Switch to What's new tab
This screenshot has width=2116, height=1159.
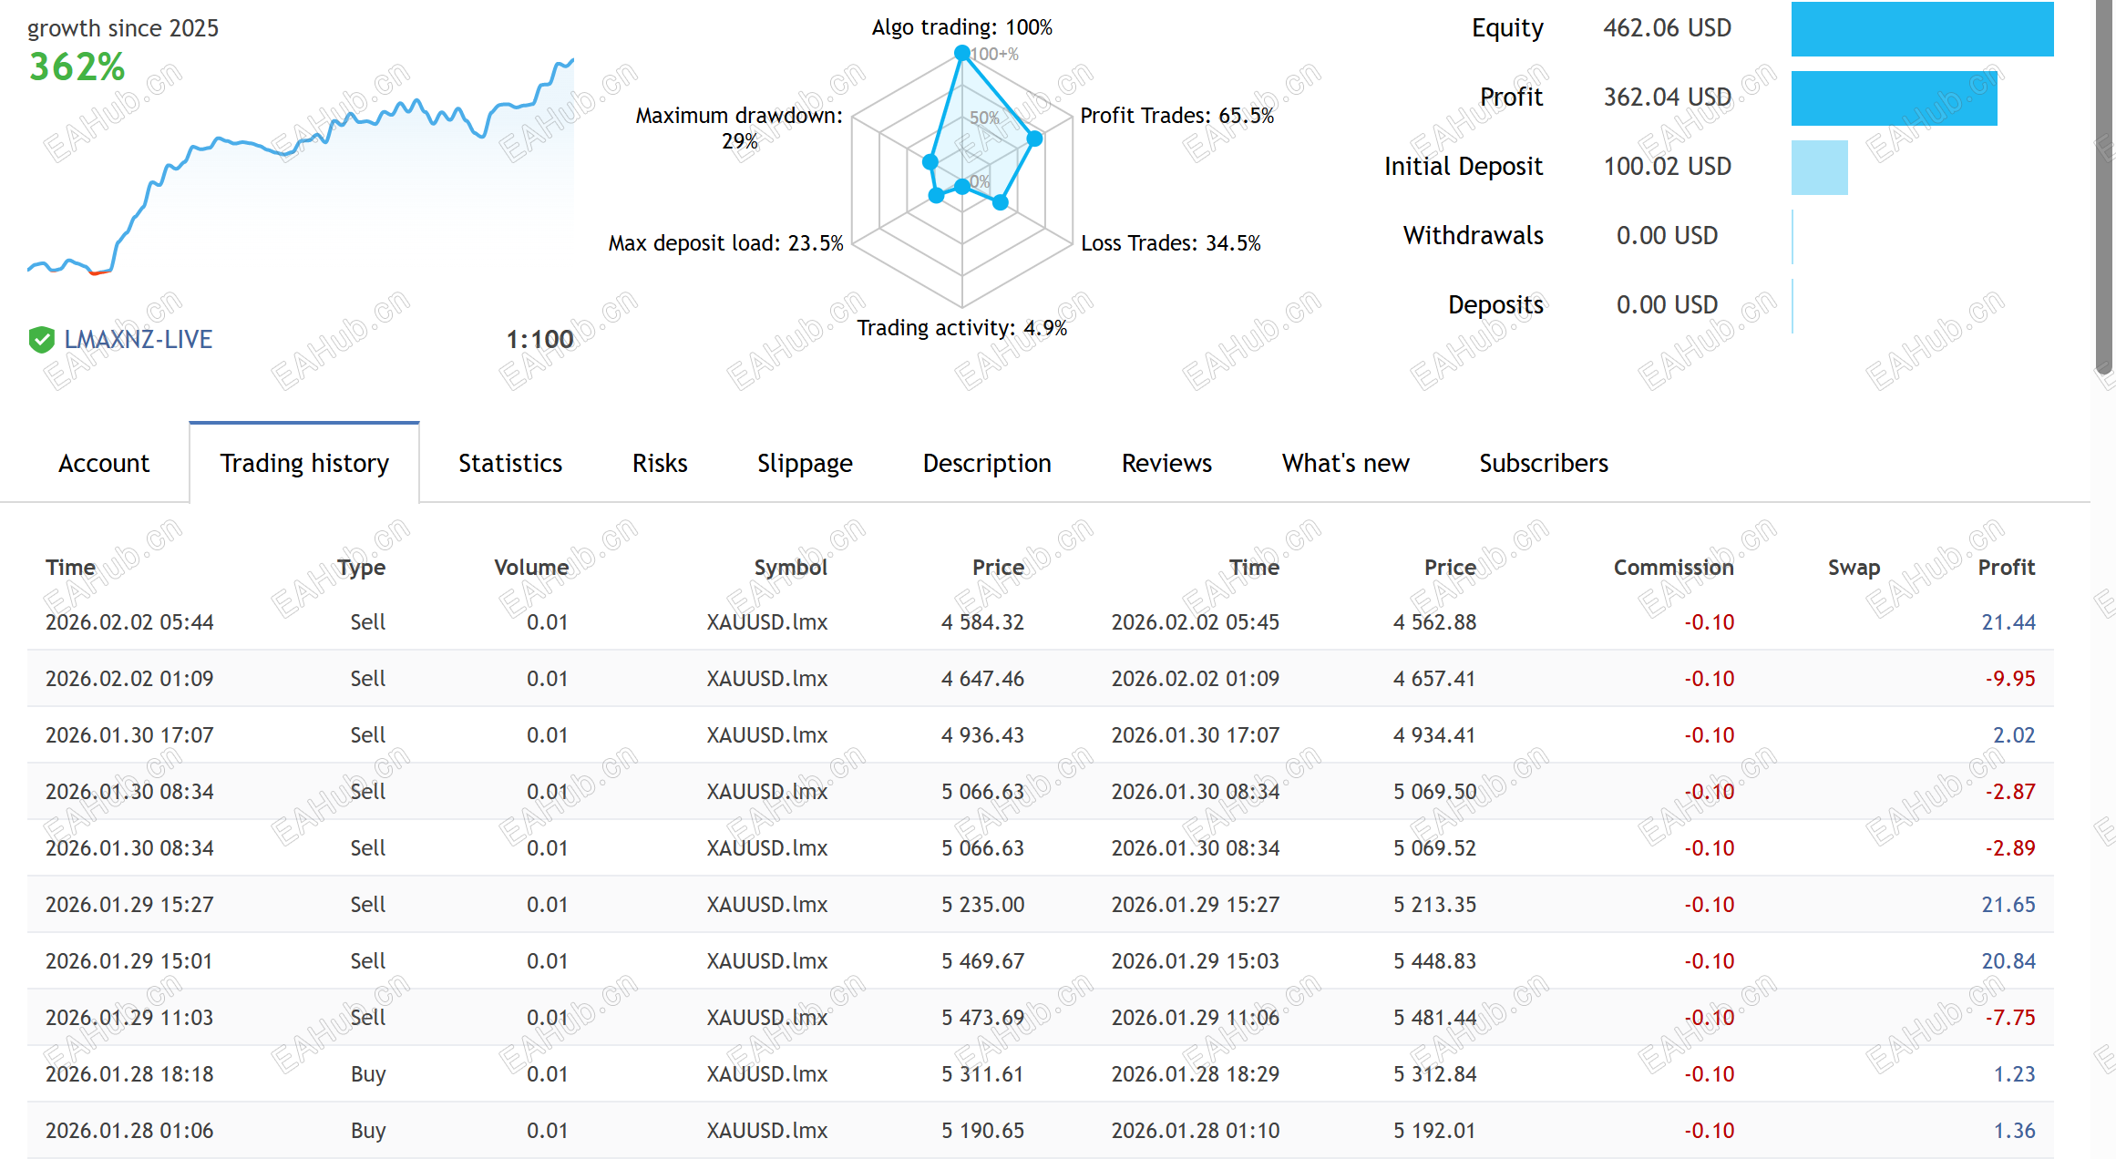(x=1345, y=463)
